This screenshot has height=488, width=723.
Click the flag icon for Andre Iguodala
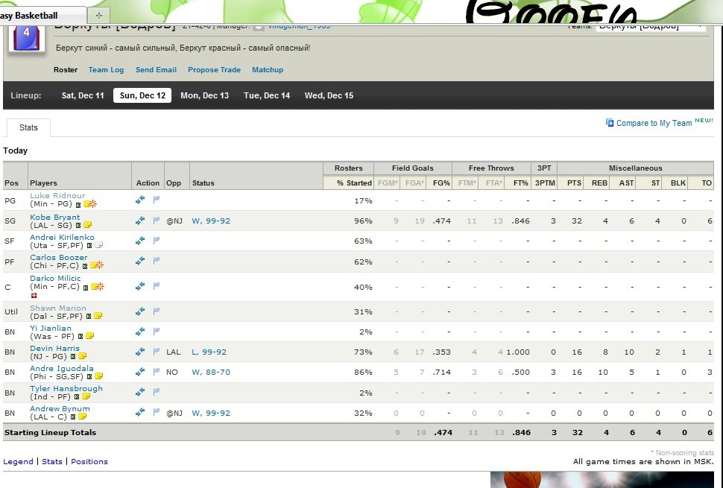coord(157,372)
